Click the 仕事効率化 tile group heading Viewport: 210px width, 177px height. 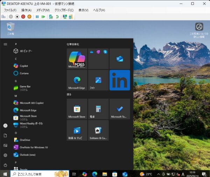click(73, 44)
